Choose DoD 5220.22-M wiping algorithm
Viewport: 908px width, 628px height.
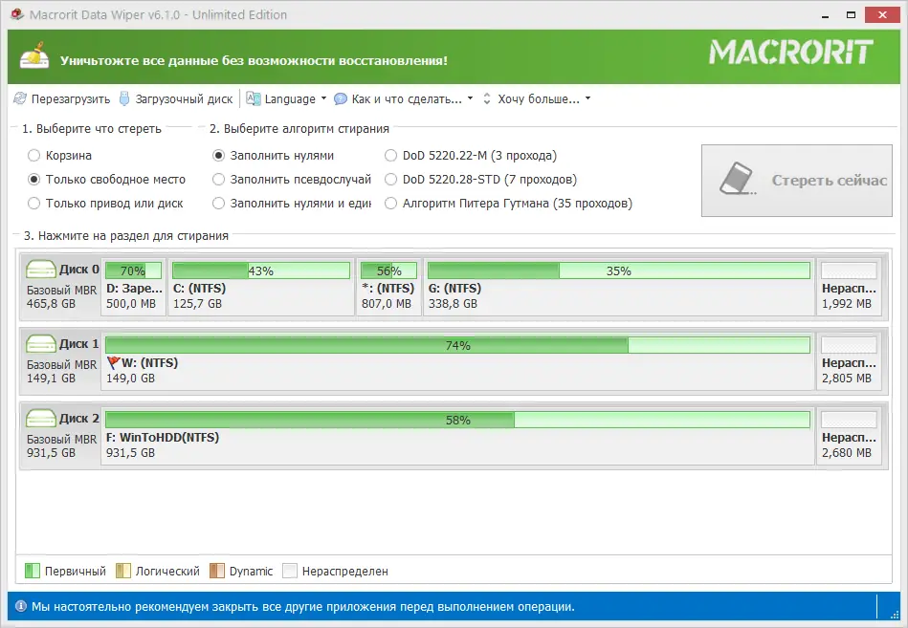click(390, 156)
